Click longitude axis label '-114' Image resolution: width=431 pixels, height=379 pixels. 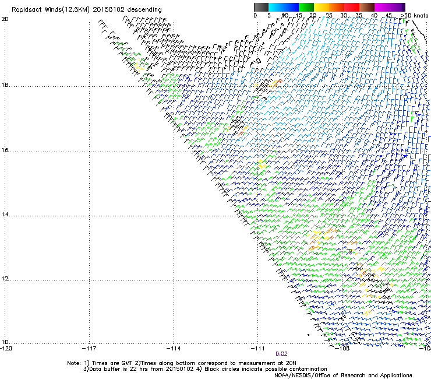[x=174, y=349]
